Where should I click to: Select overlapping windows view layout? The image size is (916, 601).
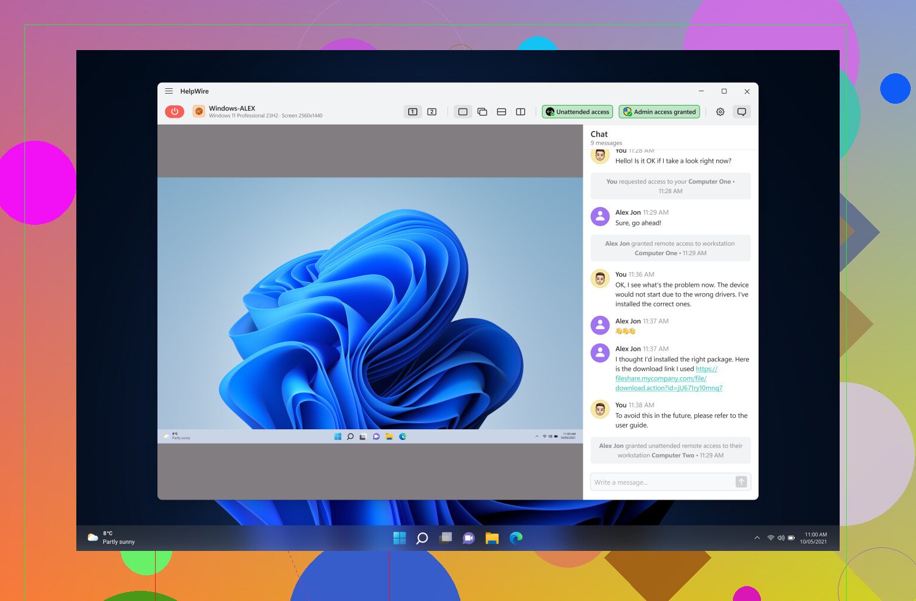tap(482, 111)
